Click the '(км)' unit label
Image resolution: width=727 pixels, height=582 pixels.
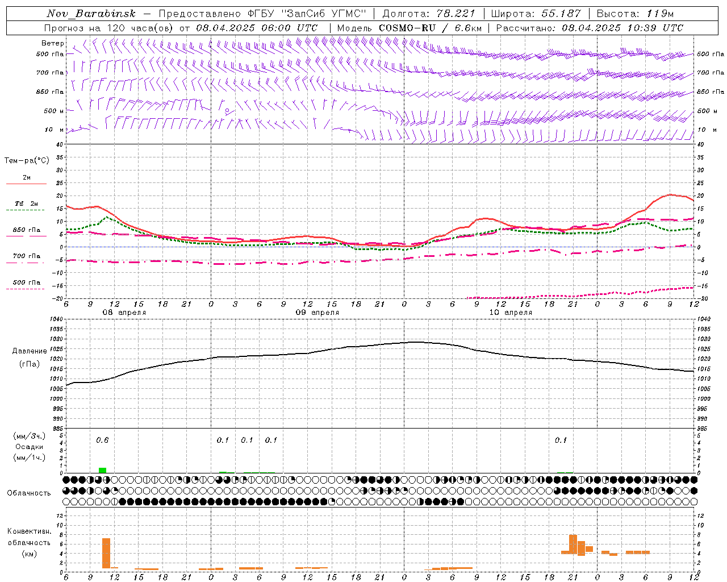29,553
